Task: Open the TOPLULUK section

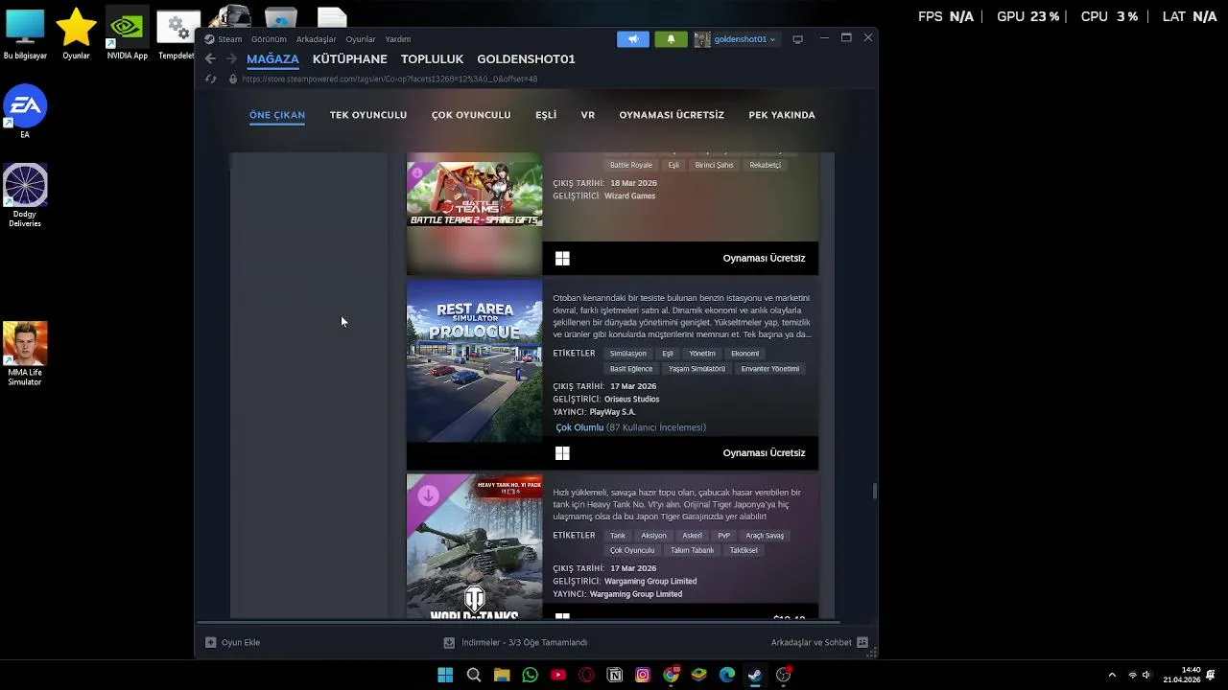Action: [x=432, y=58]
